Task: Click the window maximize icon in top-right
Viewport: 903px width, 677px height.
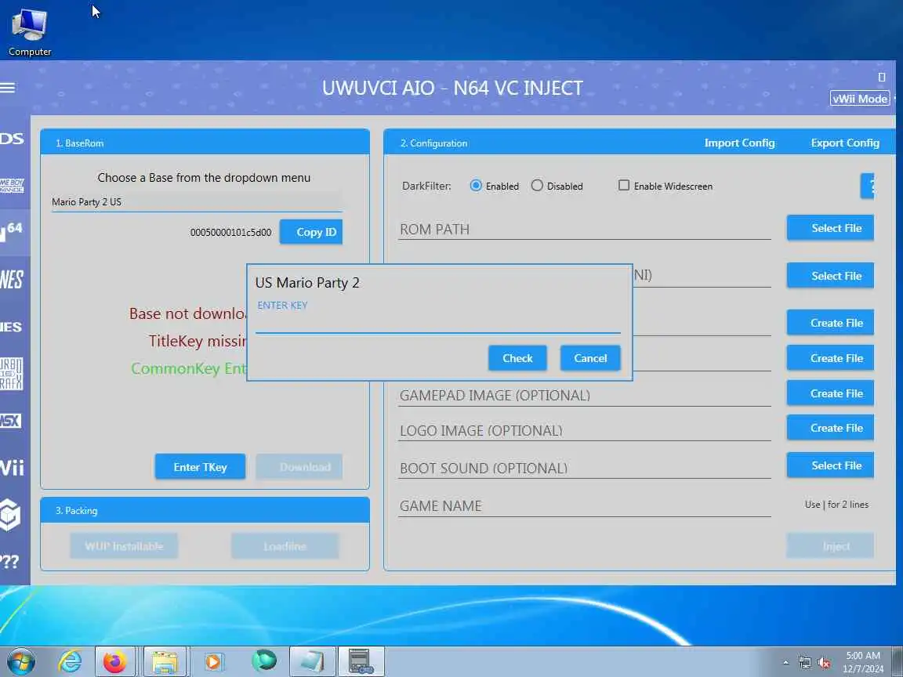Action: (x=881, y=77)
